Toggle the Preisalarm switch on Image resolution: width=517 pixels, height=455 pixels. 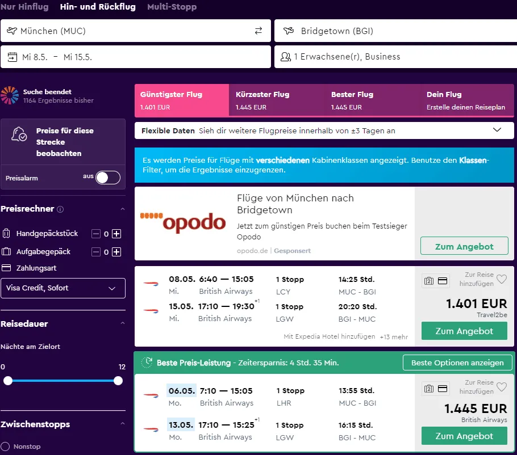108,178
